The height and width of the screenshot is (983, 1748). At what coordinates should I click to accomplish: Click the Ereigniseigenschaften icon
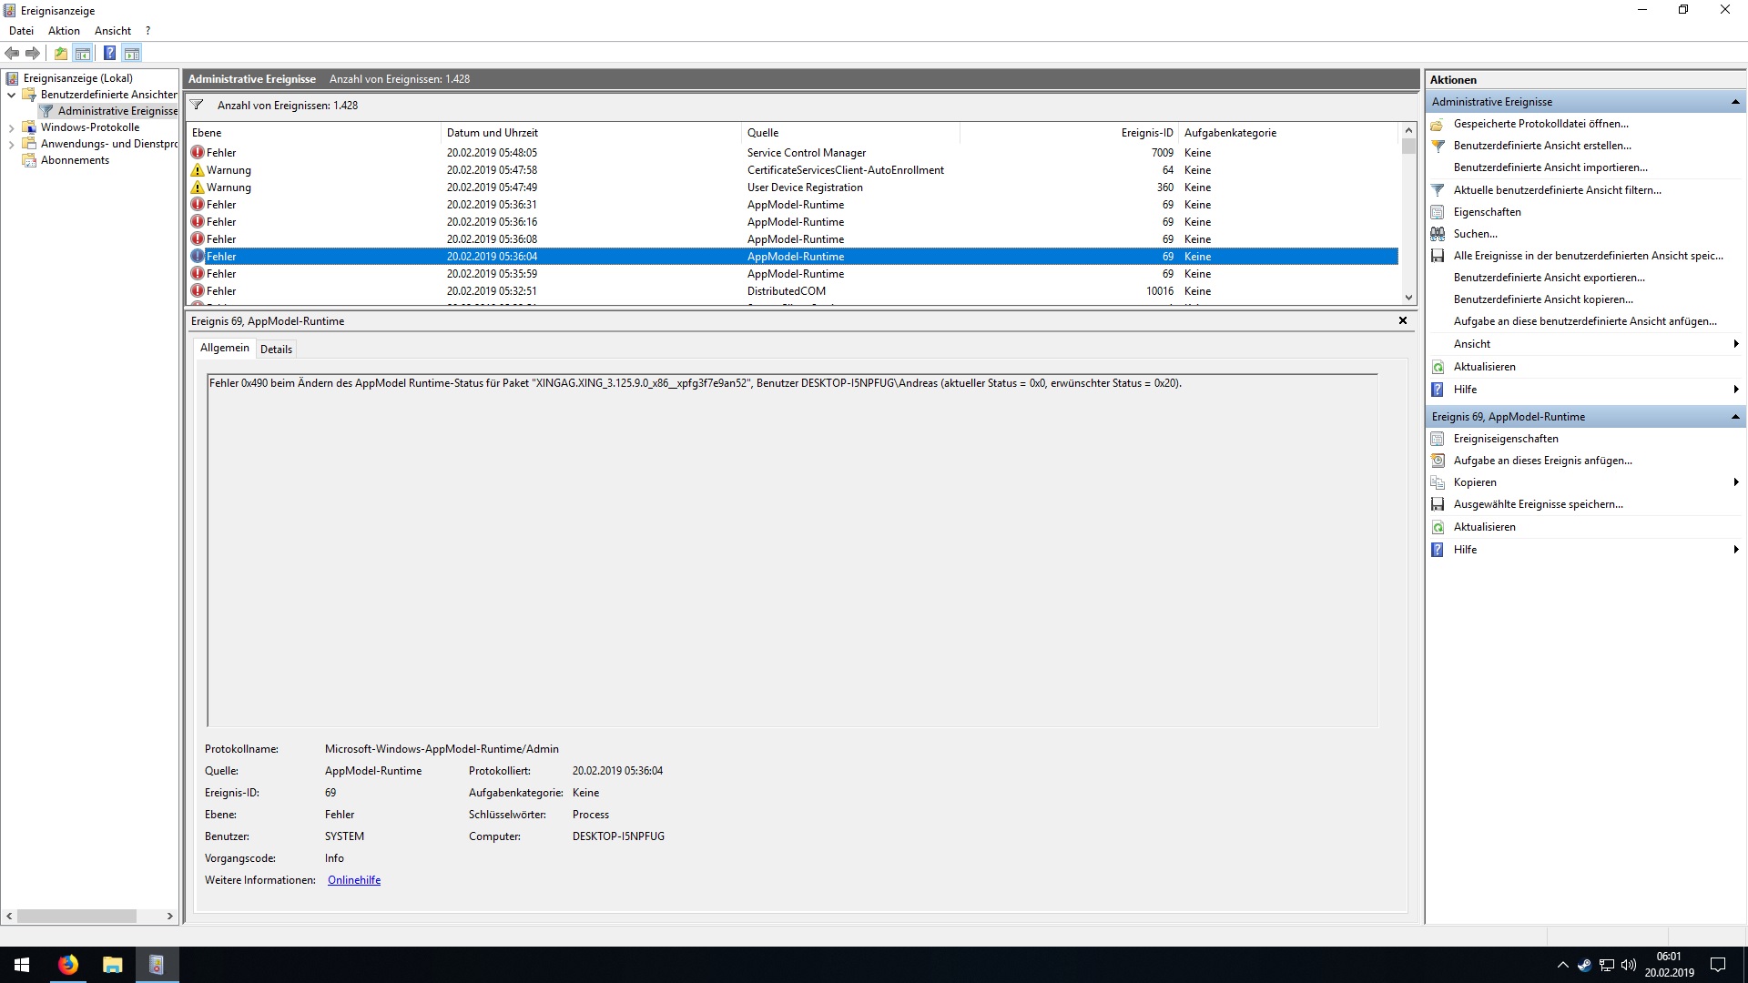(1438, 439)
